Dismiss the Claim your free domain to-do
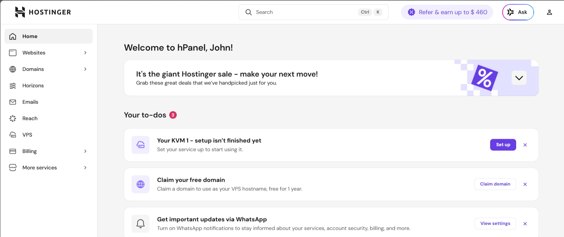564x237 pixels. click(x=525, y=184)
